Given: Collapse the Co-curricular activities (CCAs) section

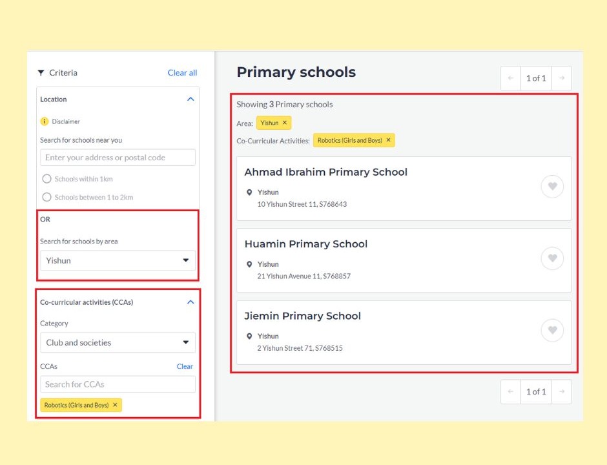Looking at the screenshot, I should pos(190,302).
